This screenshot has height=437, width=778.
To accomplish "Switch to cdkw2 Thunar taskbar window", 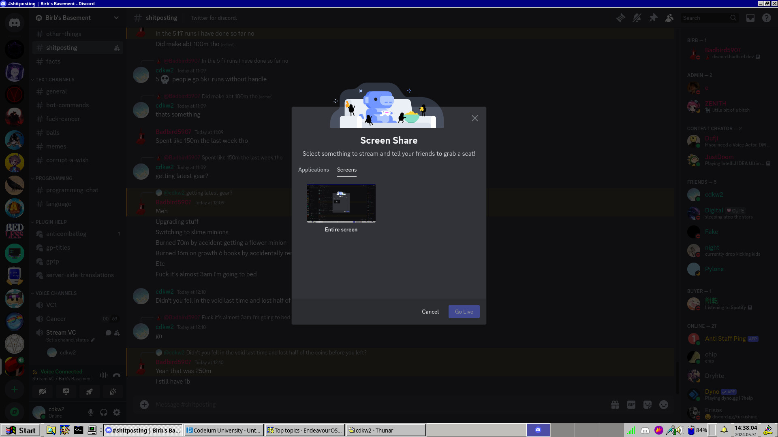I will click(386, 430).
